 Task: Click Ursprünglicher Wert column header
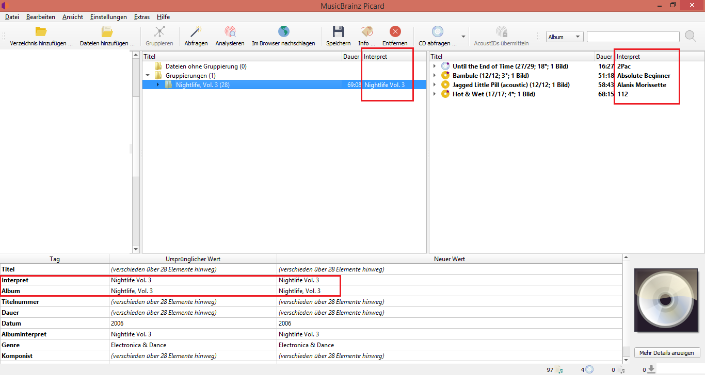(x=193, y=259)
